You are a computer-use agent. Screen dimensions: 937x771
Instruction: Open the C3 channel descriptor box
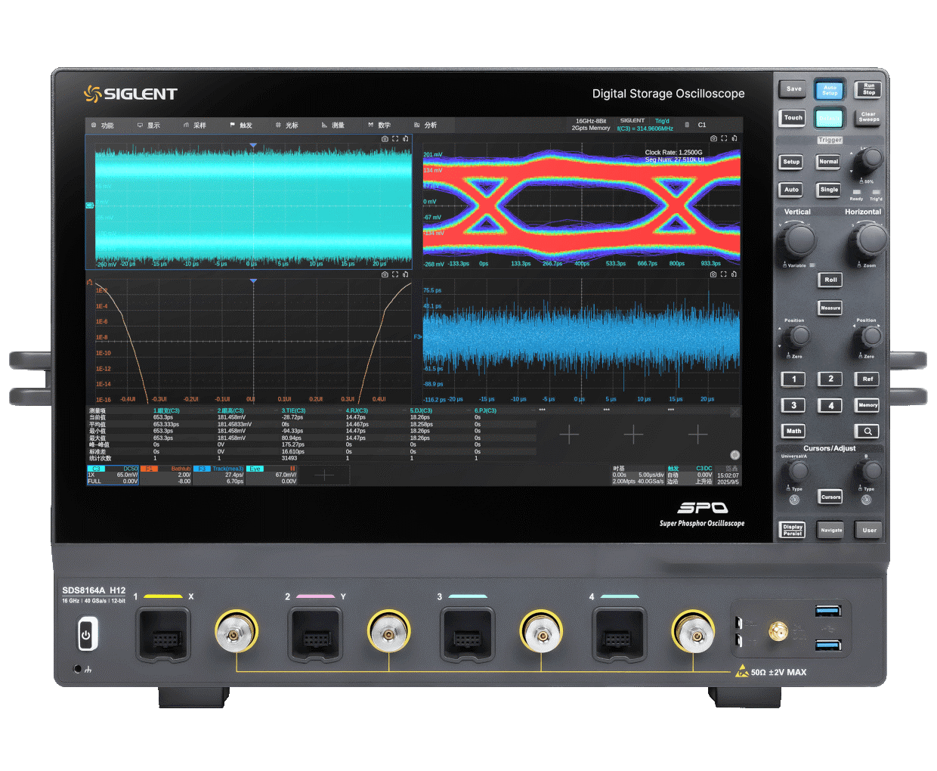click(113, 475)
